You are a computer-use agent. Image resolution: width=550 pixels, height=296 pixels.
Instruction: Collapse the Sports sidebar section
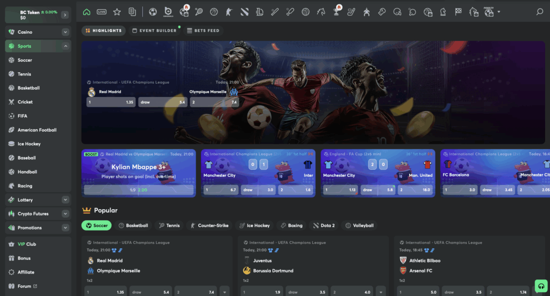pos(65,46)
